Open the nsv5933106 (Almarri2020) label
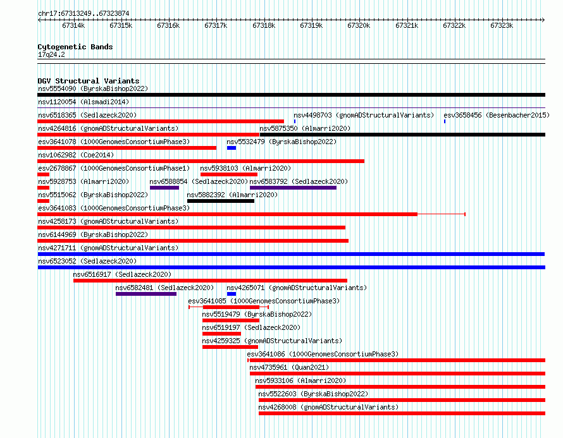 300,380
